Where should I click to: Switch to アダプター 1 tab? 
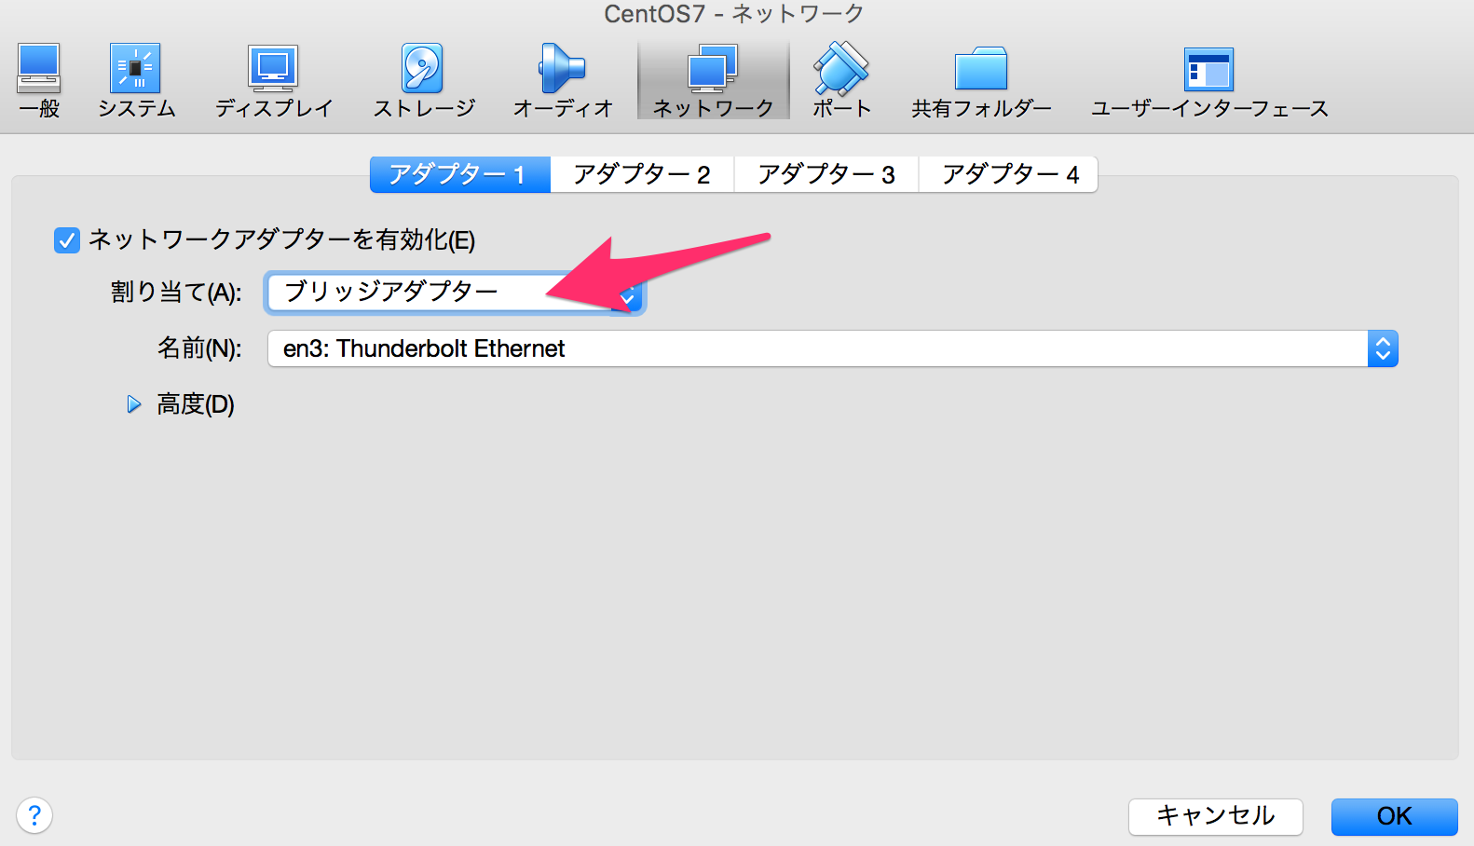[x=460, y=174]
